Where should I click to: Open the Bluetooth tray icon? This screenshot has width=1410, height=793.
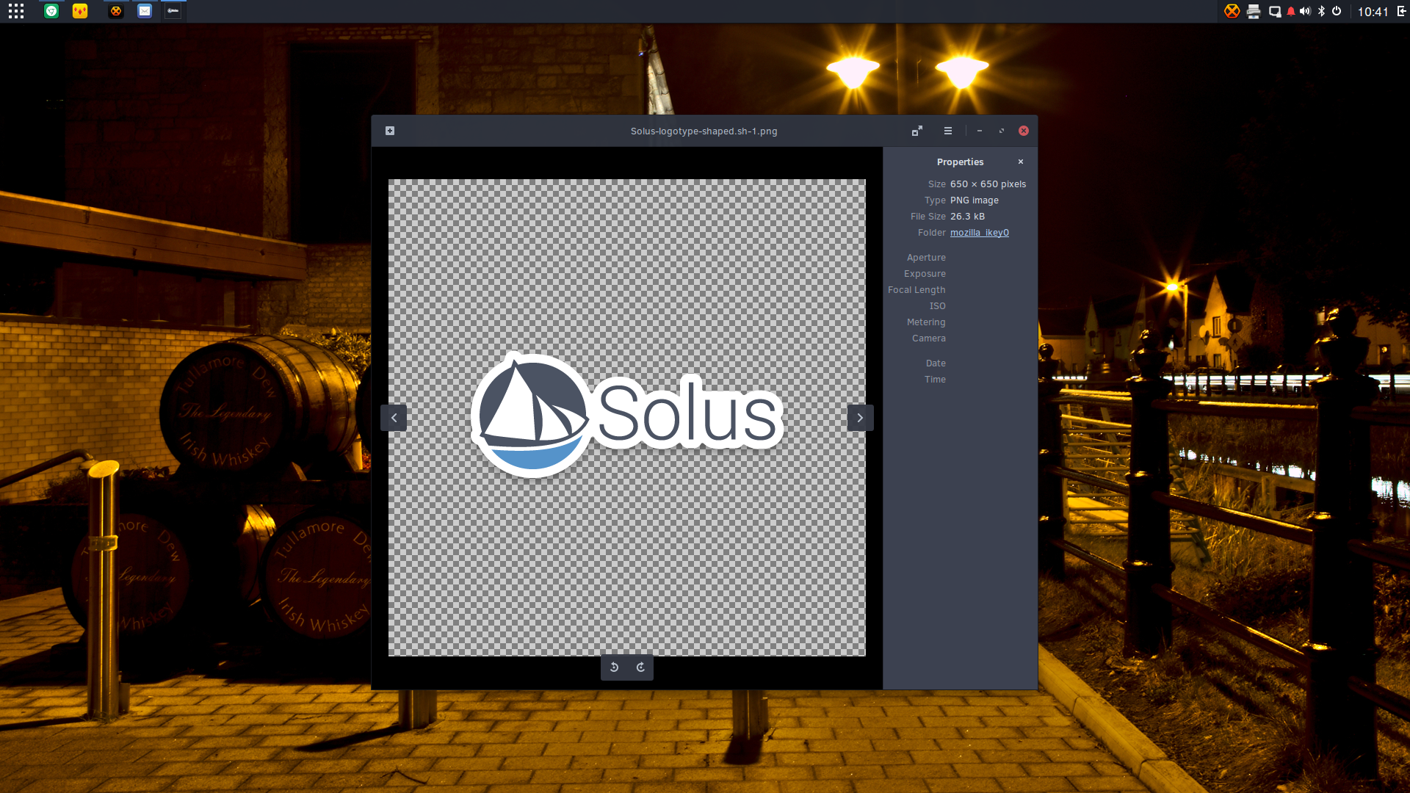pyautogui.click(x=1321, y=11)
